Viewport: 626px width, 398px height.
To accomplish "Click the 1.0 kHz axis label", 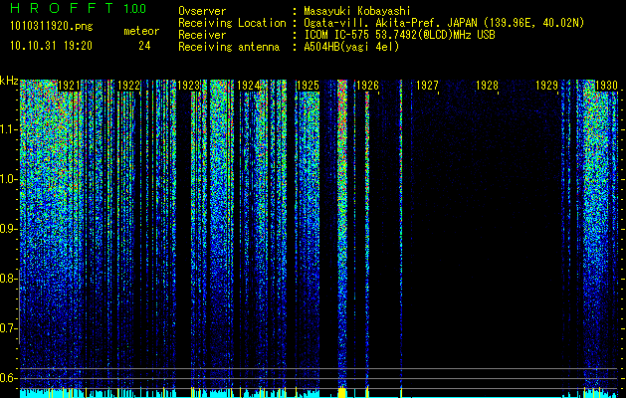I will click(x=8, y=179).
